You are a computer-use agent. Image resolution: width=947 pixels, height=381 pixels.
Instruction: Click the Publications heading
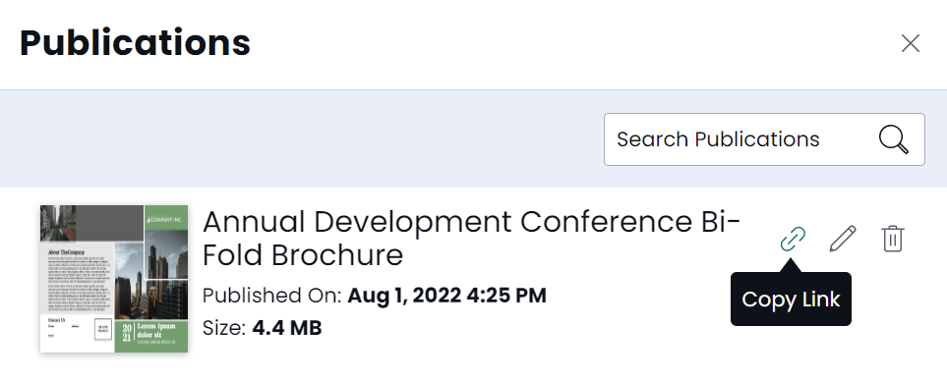[x=135, y=43]
